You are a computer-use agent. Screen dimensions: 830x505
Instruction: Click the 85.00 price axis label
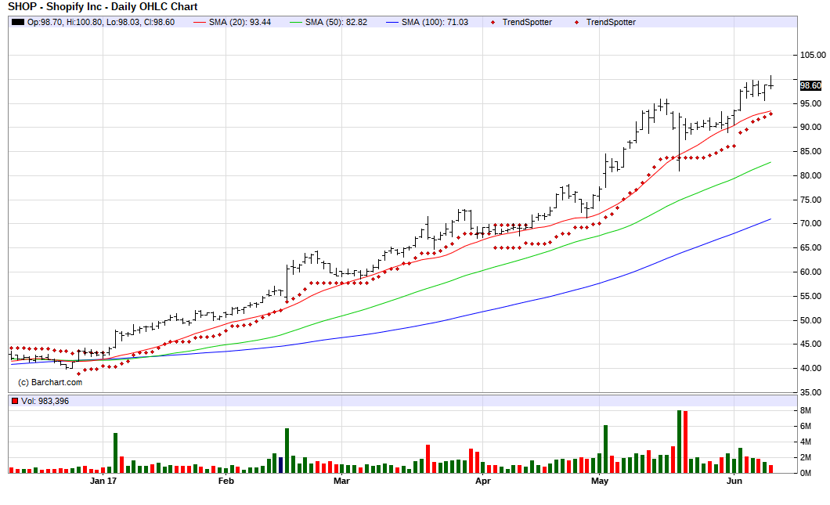[810, 151]
